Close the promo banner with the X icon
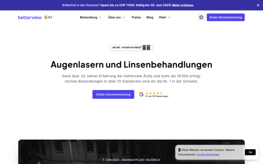Image resolution: width=263 pixels, height=164 pixels. (258, 5)
